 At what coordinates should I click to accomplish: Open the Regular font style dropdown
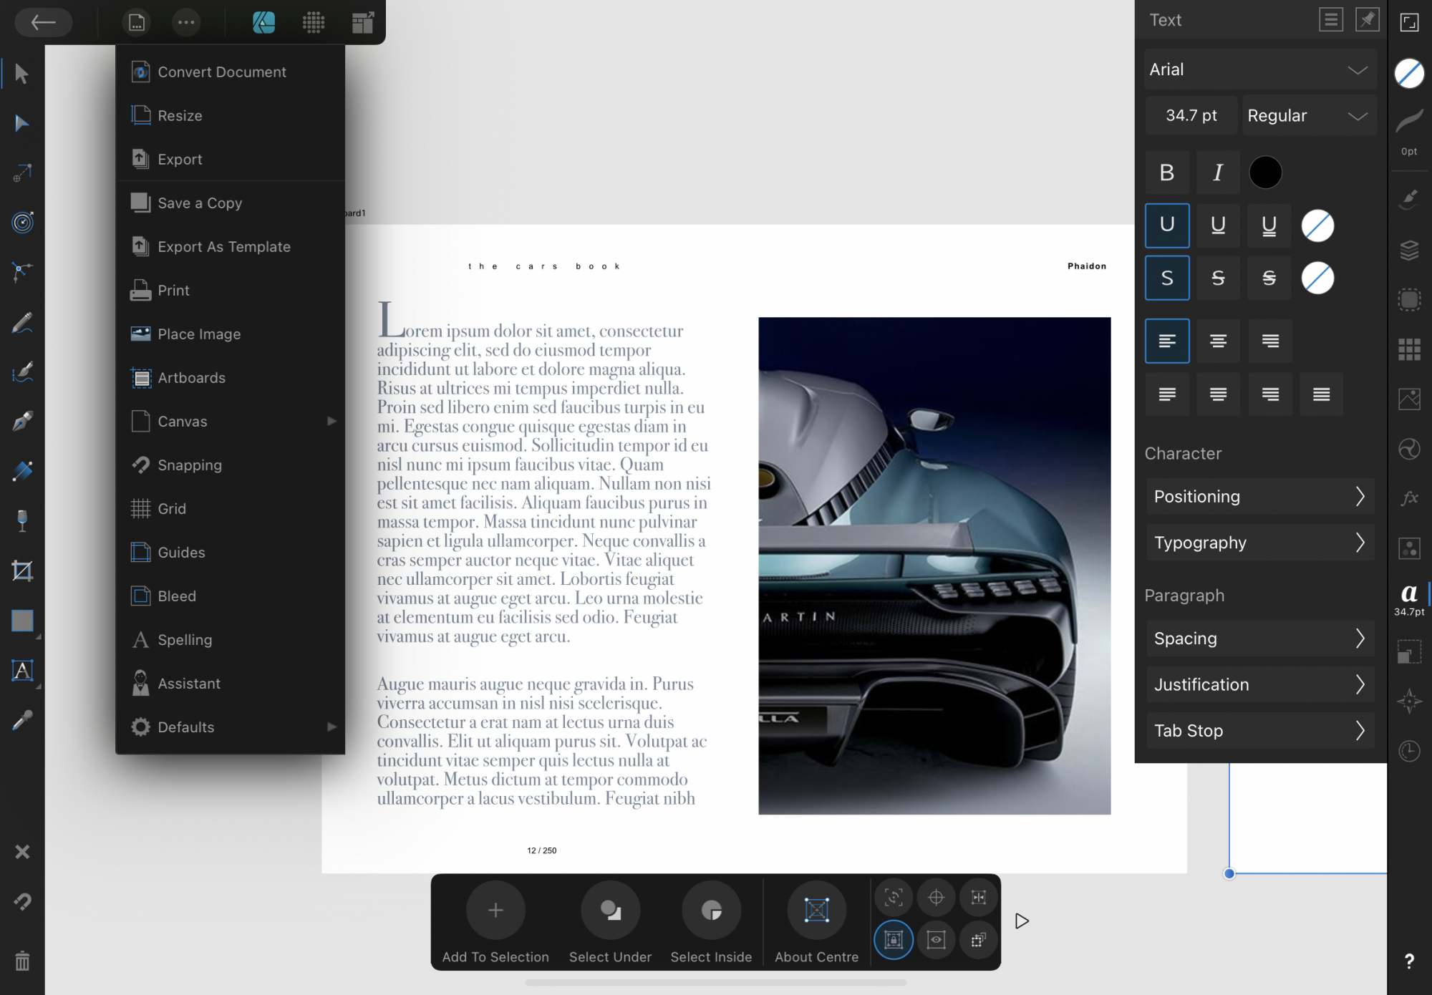tap(1307, 115)
